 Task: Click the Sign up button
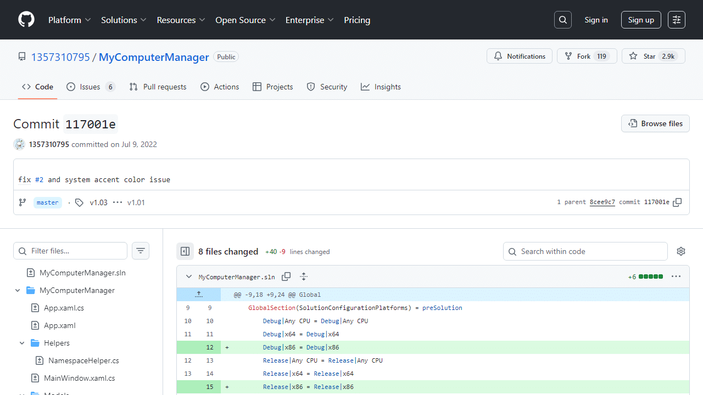click(x=641, y=20)
